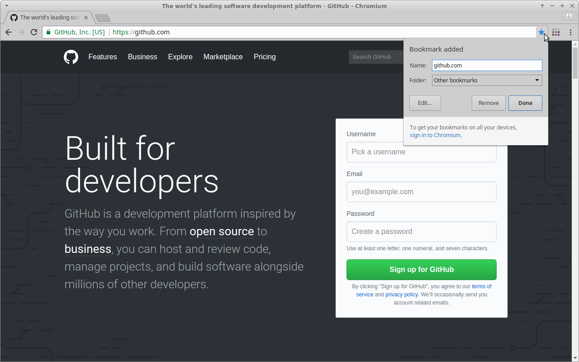The width and height of the screenshot is (579, 362).
Task: Go back using the back arrow
Action: click(x=9, y=32)
